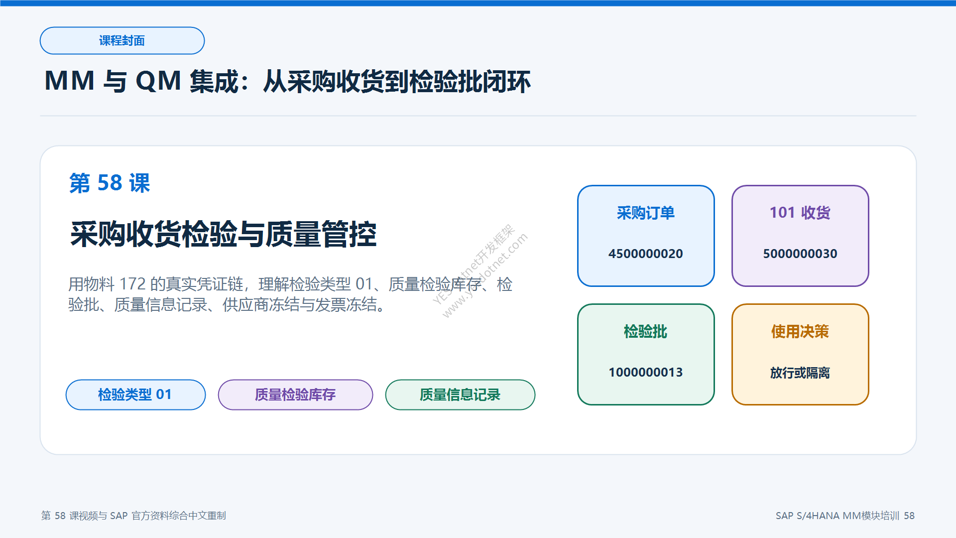Select the 使用决策 card title
This screenshot has width=956, height=538.
coord(800,331)
